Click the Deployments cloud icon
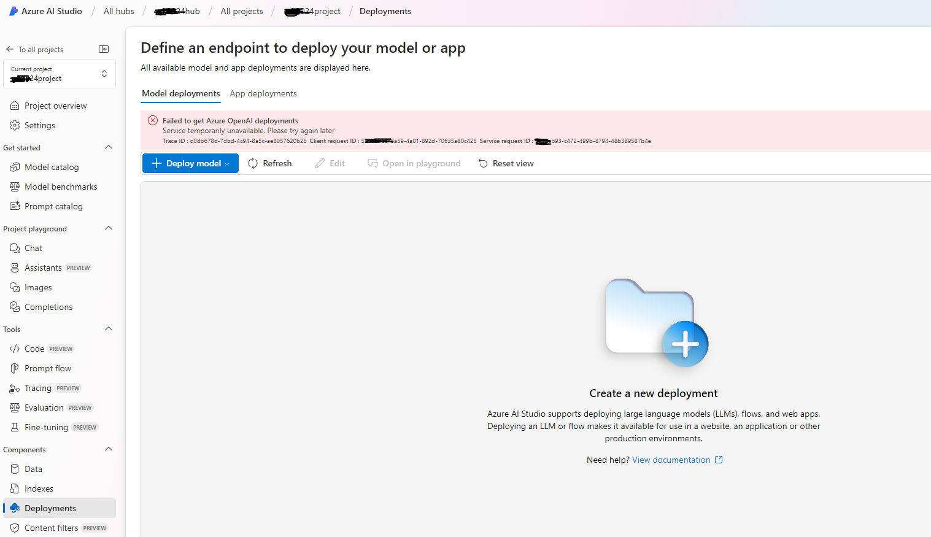 point(15,508)
